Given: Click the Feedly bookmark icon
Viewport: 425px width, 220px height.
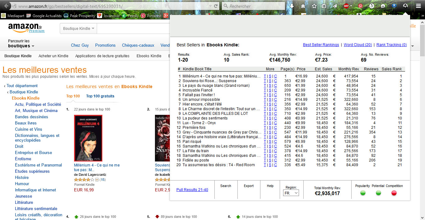Looking at the screenshot, I should click(124, 16).
